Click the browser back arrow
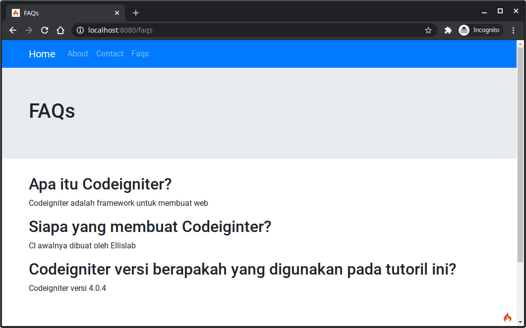The height and width of the screenshot is (328, 526). pyautogui.click(x=12, y=30)
